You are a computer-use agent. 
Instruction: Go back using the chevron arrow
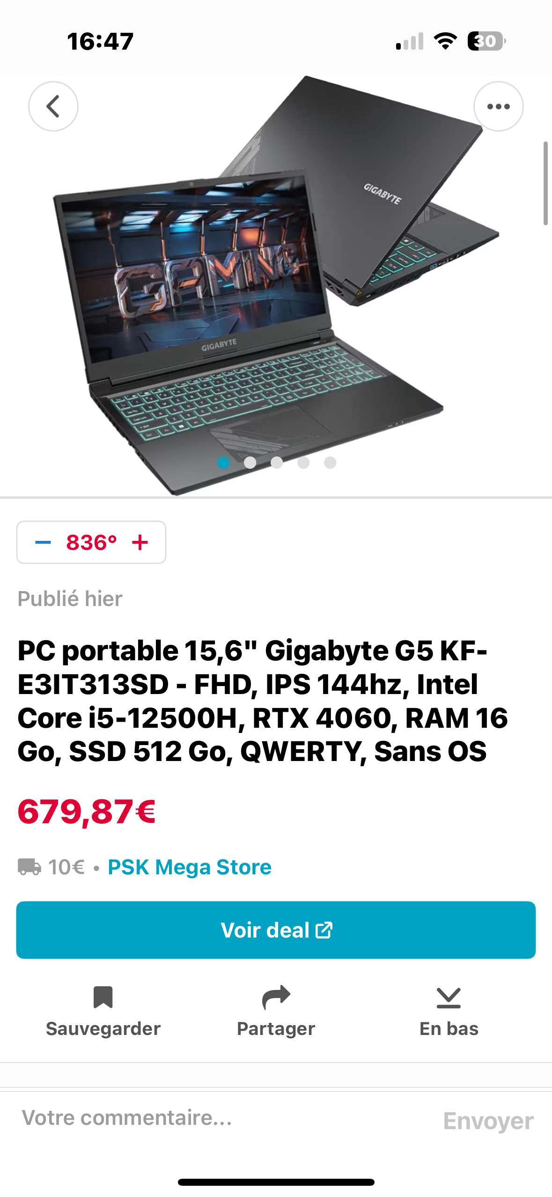pos(53,106)
